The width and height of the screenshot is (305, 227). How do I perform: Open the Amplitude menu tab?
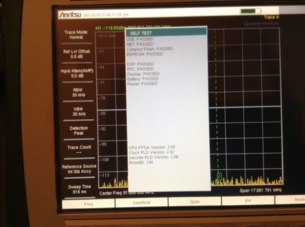click(142, 203)
